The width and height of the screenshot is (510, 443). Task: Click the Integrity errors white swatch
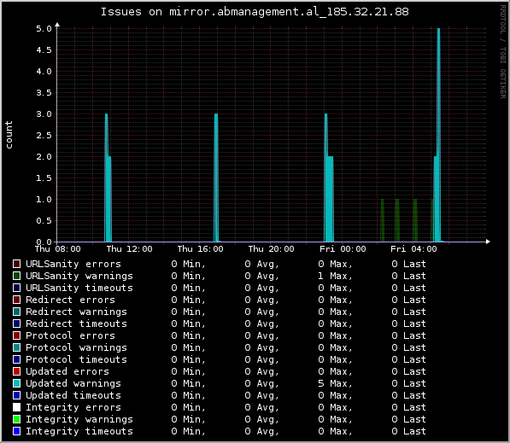[x=16, y=407]
